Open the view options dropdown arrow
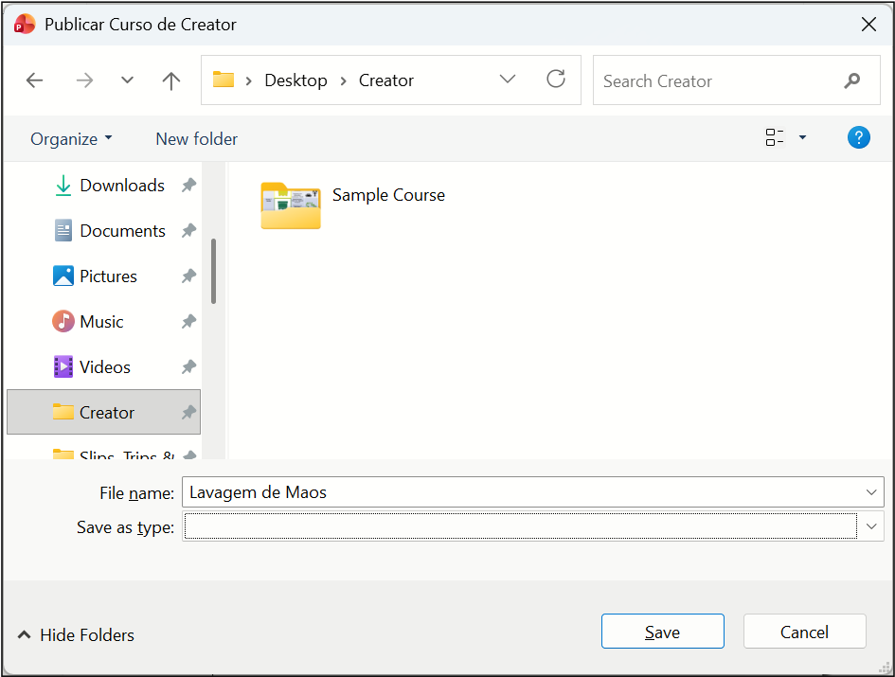This screenshot has height=677, width=895. pyautogui.click(x=803, y=138)
